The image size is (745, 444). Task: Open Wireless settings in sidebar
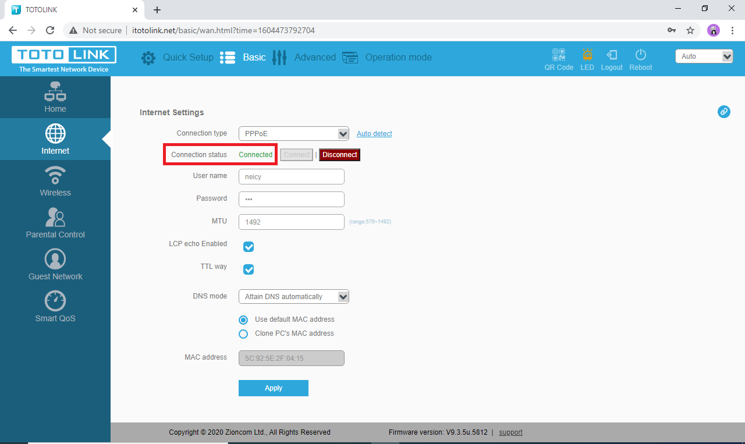click(55, 181)
